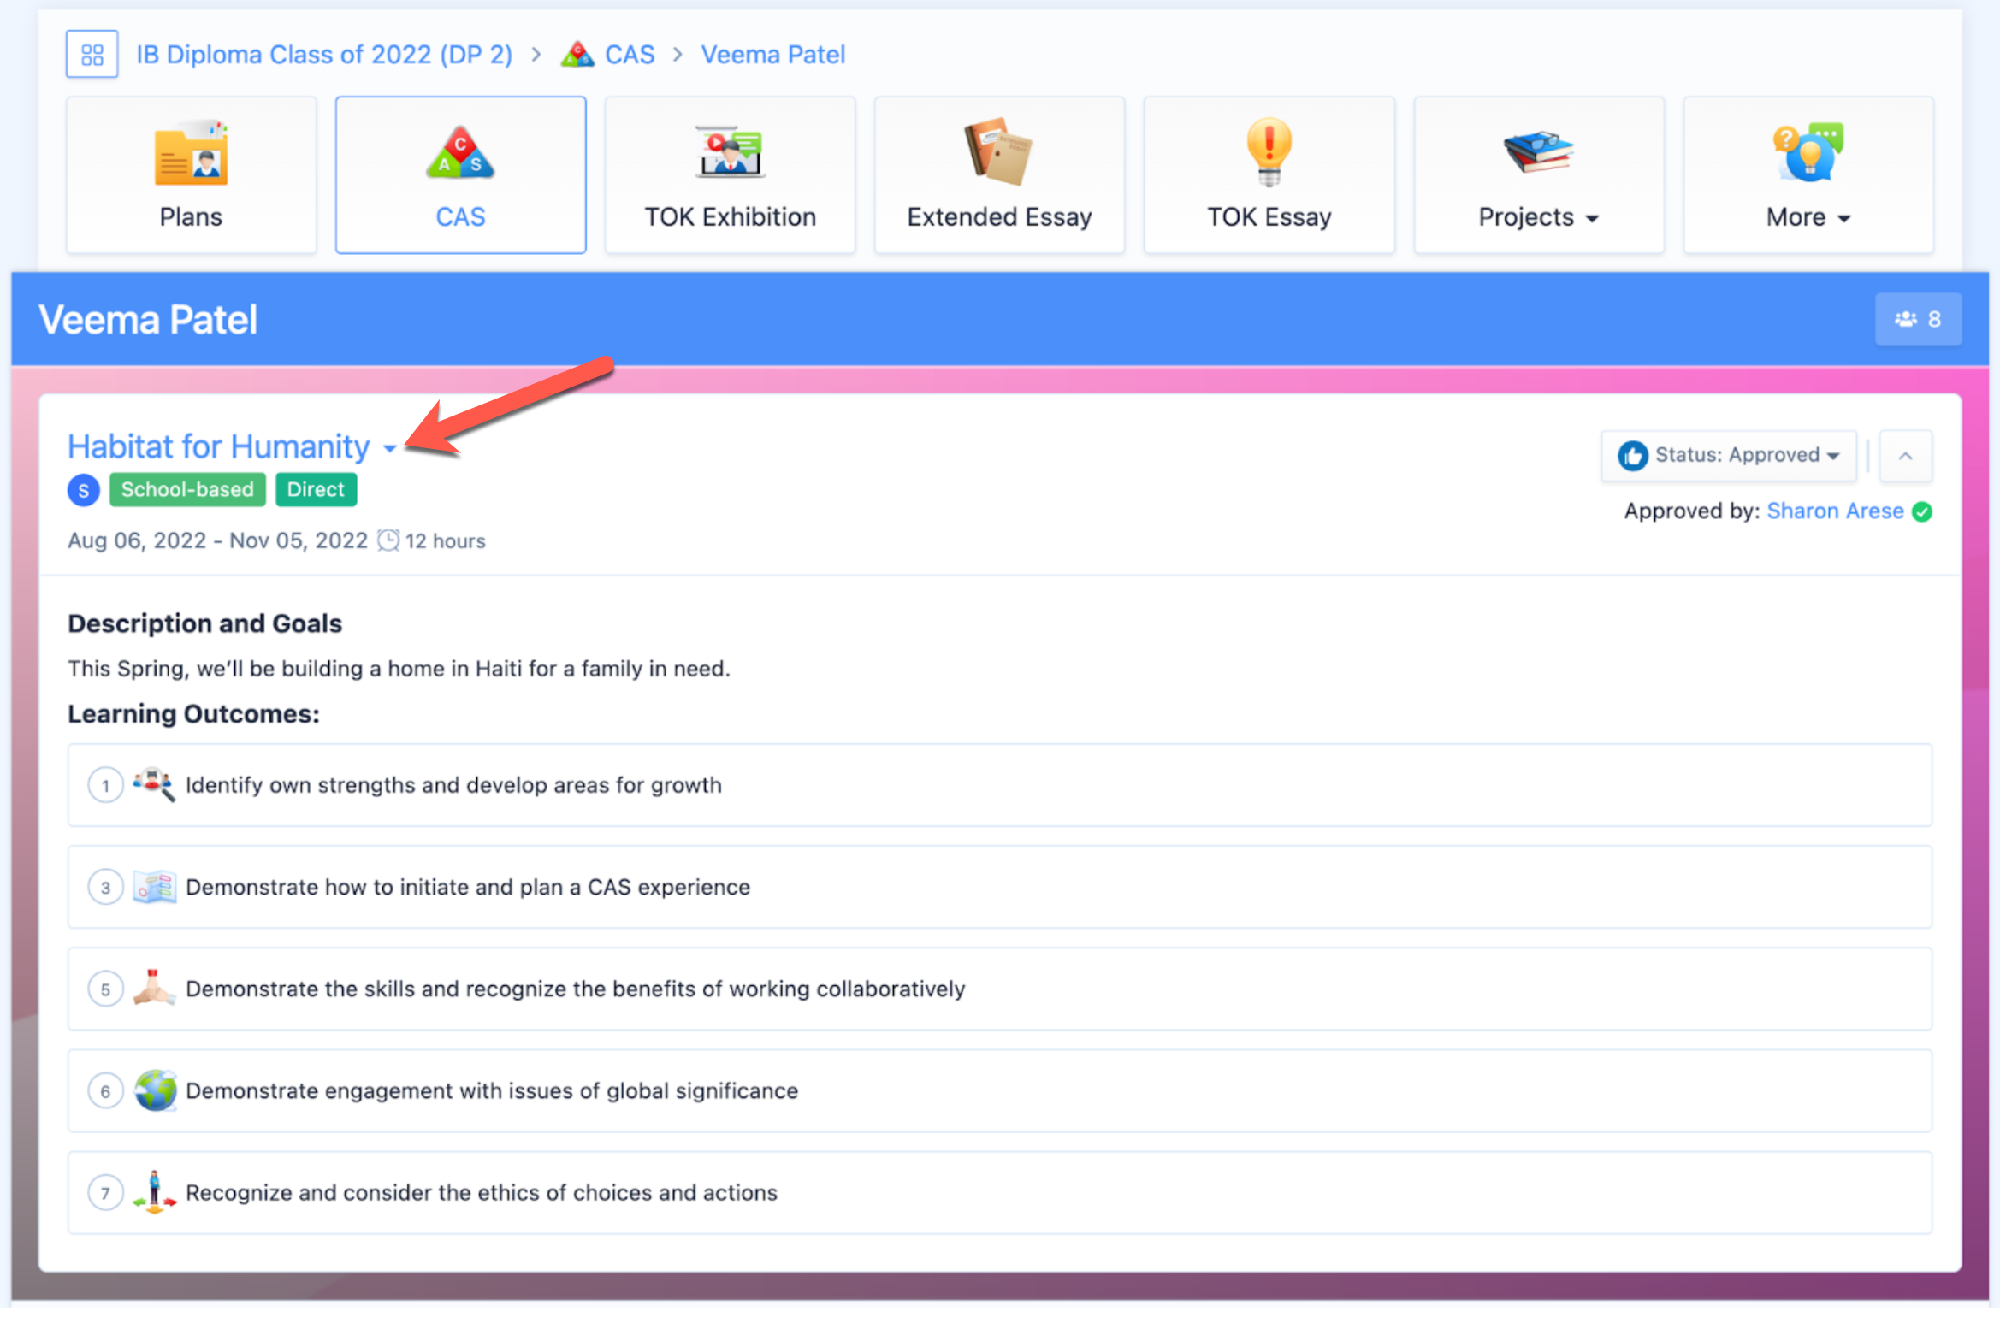Click the number 3 outcome badge

[105, 888]
